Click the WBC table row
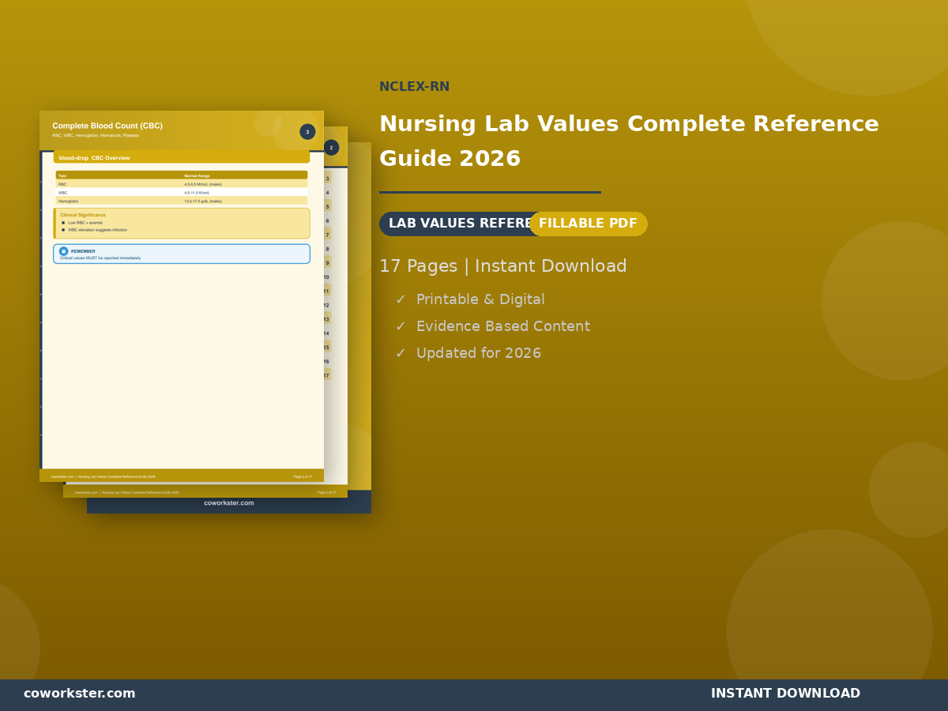The image size is (948, 711). coord(182,193)
